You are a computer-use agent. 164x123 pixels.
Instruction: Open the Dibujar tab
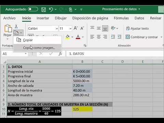coord(60,18)
